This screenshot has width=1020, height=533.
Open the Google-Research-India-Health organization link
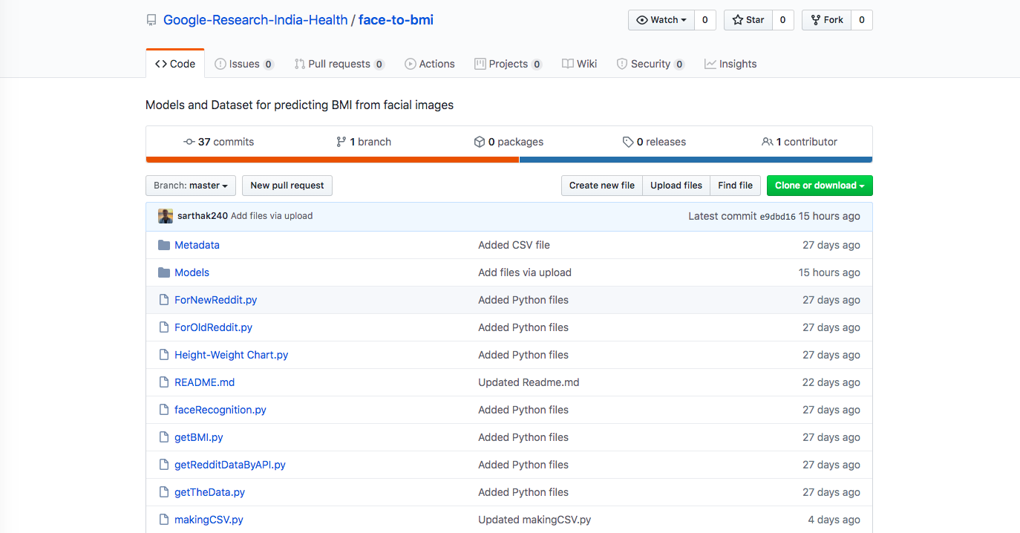255,20
